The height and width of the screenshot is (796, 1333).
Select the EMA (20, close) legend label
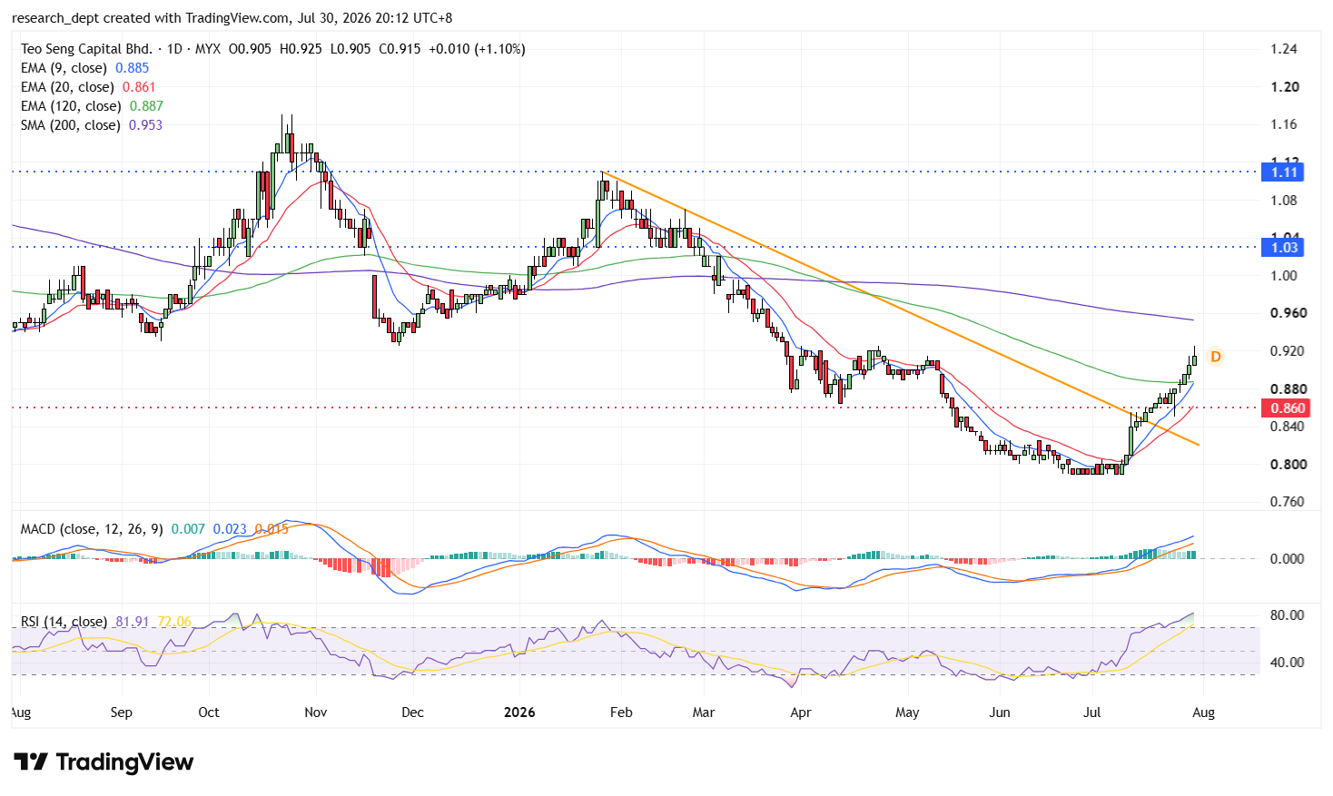pos(67,87)
